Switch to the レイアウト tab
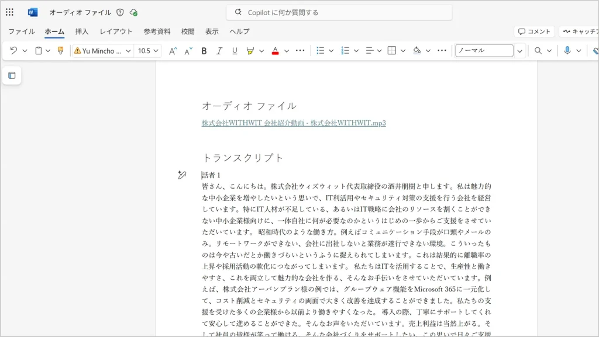The width and height of the screenshot is (599, 337). tap(116, 32)
